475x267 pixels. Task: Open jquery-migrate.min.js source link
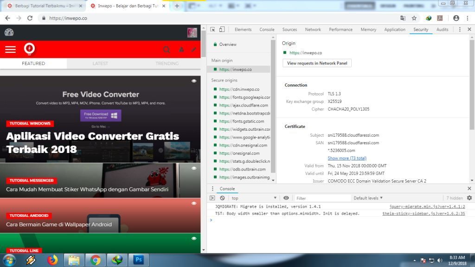coord(427,206)
